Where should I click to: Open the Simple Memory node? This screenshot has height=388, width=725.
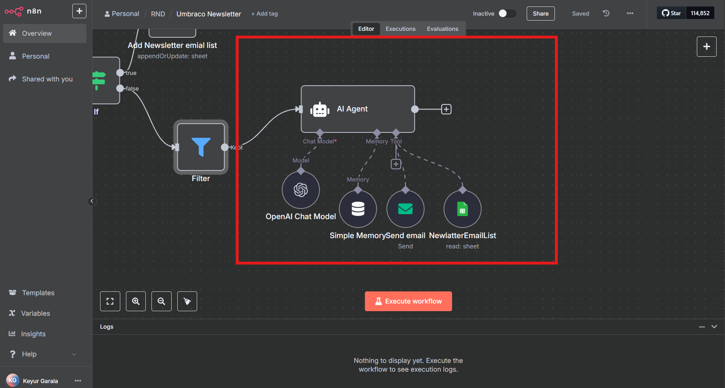click(x=357, y=208)
